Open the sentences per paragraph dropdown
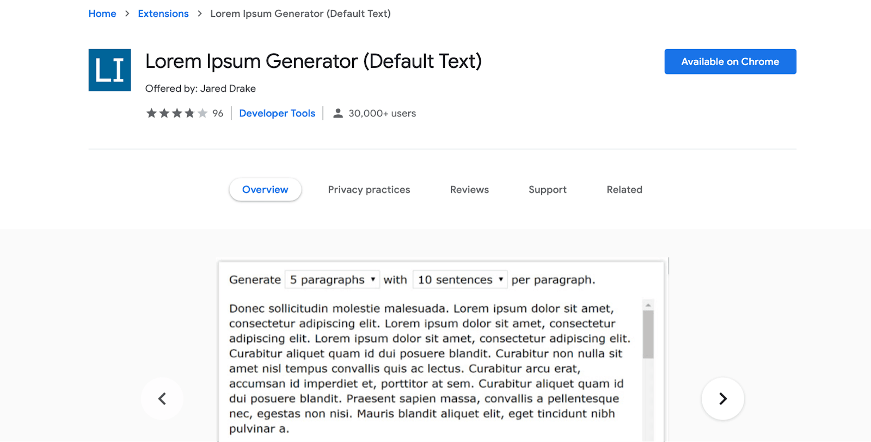 [459, 279]
